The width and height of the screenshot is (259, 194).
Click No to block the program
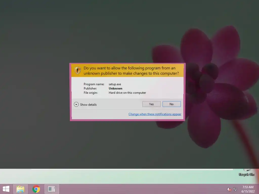(x=172, y=104)
